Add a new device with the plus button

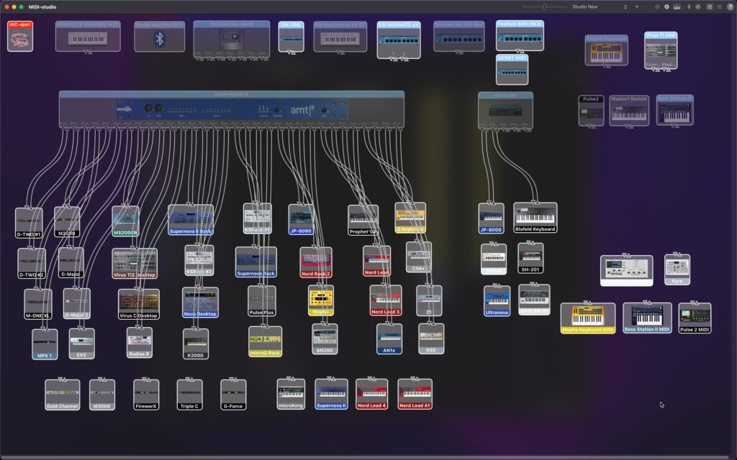click(x=637, y=6)
